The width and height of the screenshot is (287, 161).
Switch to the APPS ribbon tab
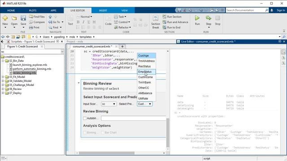(53, 10)
